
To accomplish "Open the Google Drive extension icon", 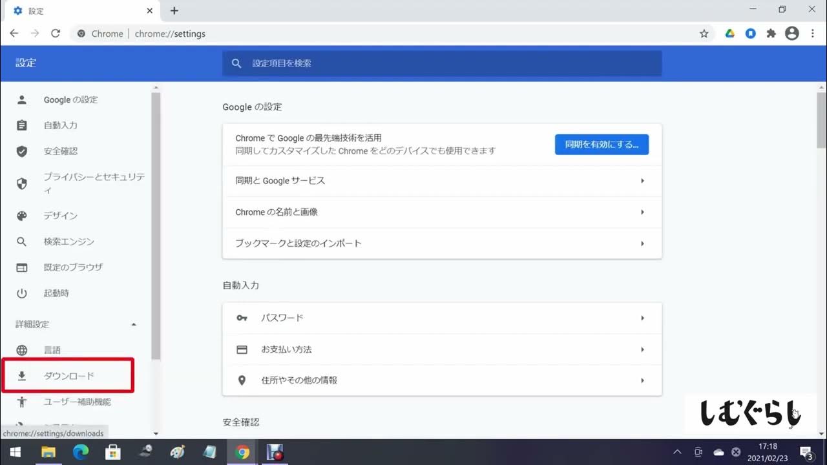I will coord(730,34).
